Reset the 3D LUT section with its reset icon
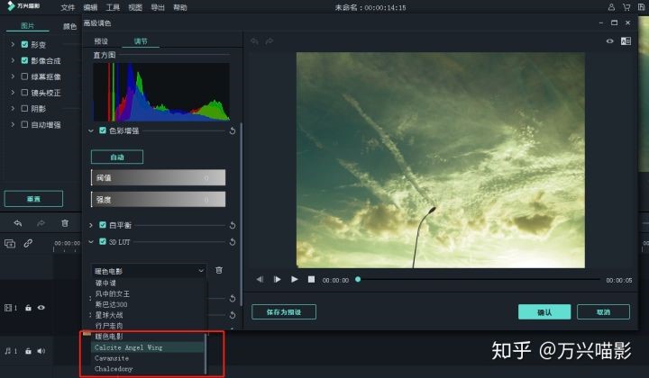 click(233, 242)
